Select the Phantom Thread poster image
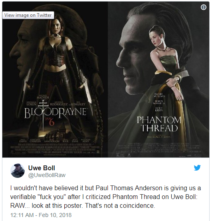 [x=159, y=80]
